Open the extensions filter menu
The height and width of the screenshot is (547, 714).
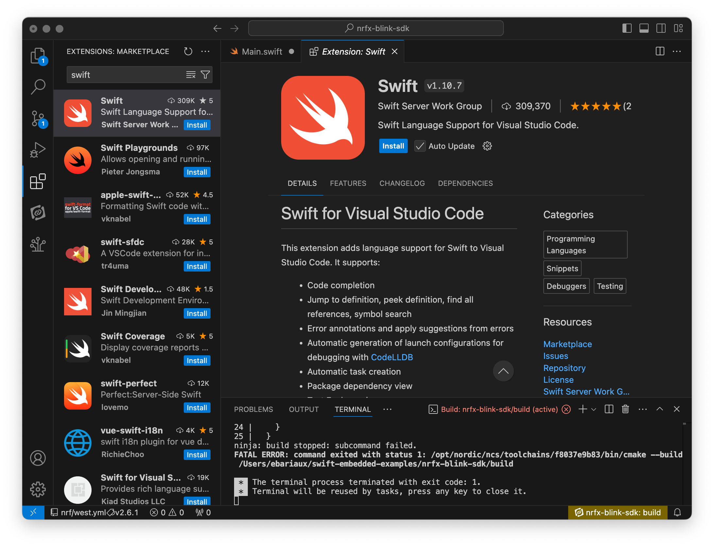205,75
